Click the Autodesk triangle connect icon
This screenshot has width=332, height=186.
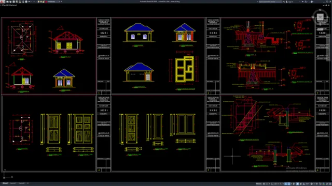point(306,2)
